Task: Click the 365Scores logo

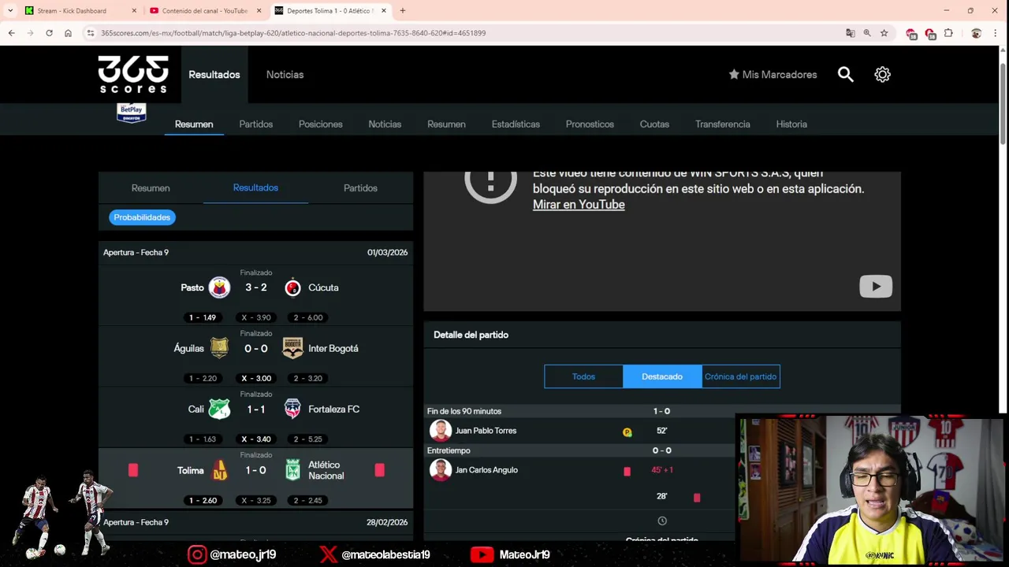Action: pos(133,74)
